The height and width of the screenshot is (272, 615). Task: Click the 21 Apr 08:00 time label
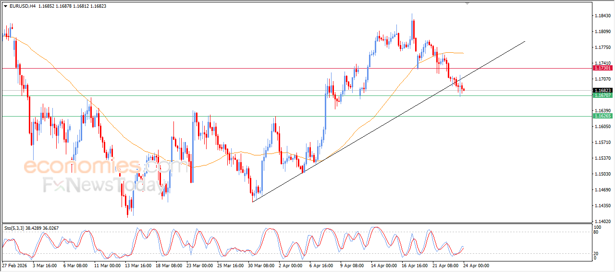coord(445,265)
